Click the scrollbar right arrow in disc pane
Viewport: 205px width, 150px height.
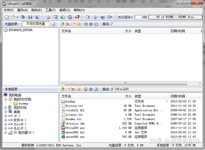pyautogui.click(x=200, y=83)
